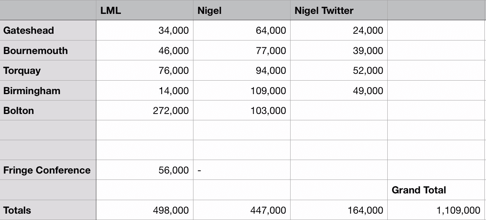
Task: Click the Grand Total label cell
Action: tap(436, 190)
